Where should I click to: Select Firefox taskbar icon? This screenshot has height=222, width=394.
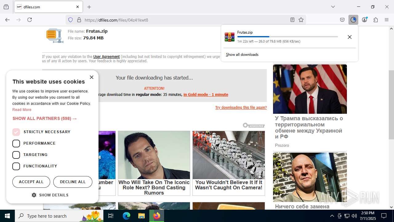tap(157, 216)
